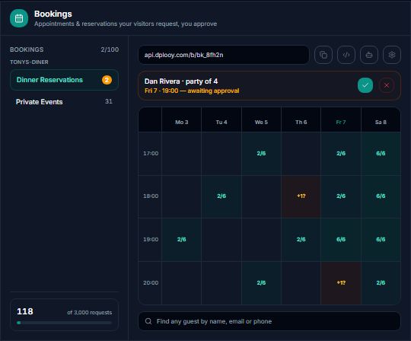The height and width of the screenshot is (341, 411).
Task: Open Wednesday 17:00 slot showing 2/6
Action: (261, 154)
